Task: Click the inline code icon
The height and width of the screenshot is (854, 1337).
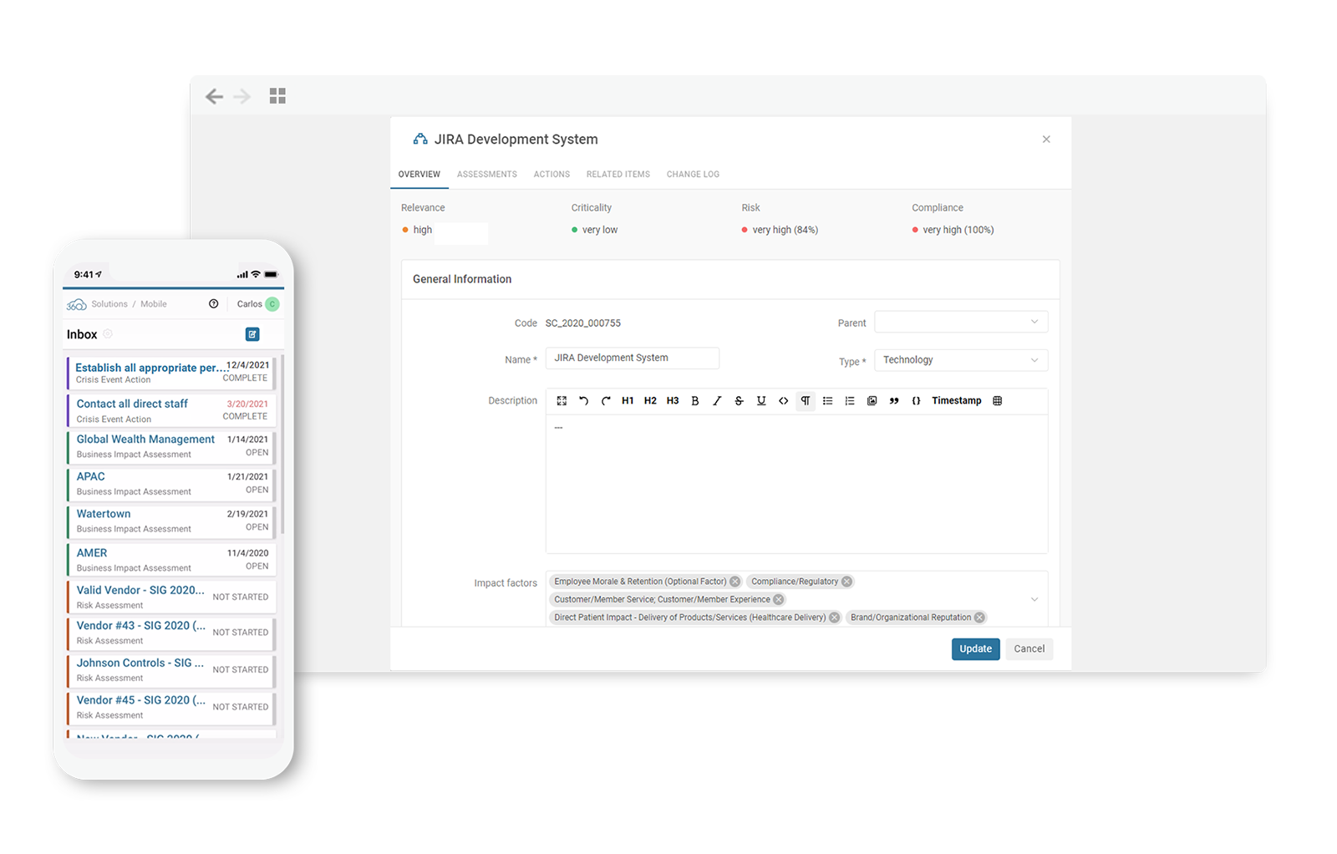Action: click(x=783, y=401)
